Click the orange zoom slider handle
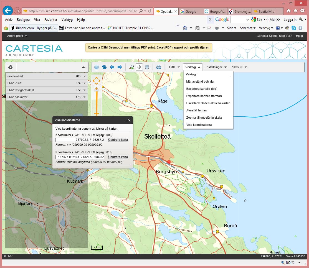Screen dimensions: 309x268 tap(97, 114)
